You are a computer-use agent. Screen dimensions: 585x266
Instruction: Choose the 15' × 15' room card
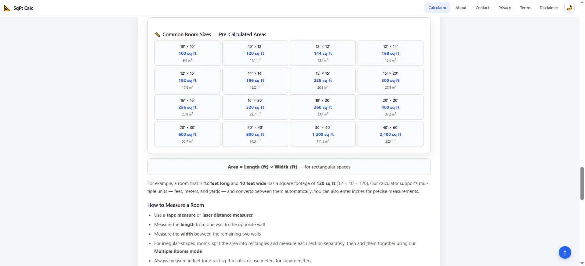pos(323,80)
